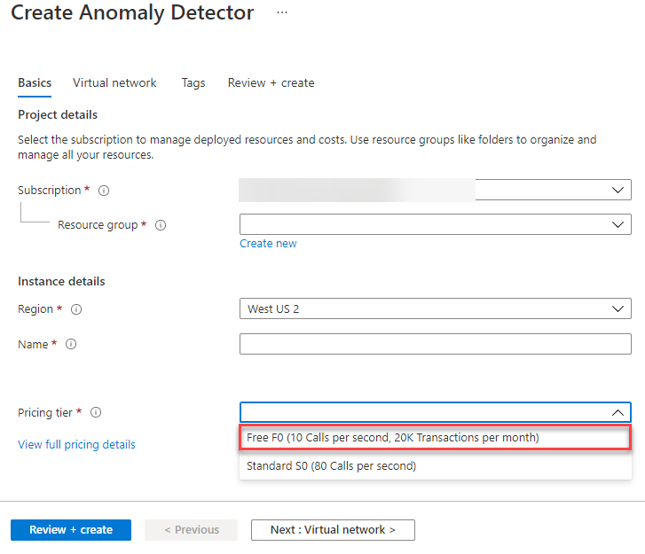645x554 pixels.
Task: Click the Review + create button
Action: click(71, 530)
